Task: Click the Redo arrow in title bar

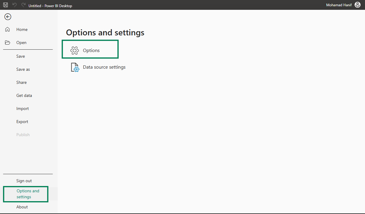Action: tap(23, 5)
